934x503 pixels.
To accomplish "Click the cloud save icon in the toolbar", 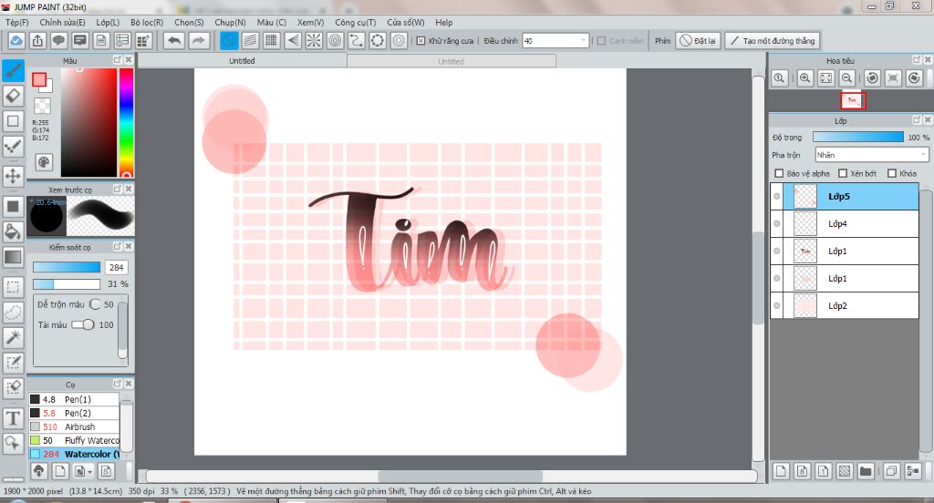I will pyautogui.click(x=16, y=40).
